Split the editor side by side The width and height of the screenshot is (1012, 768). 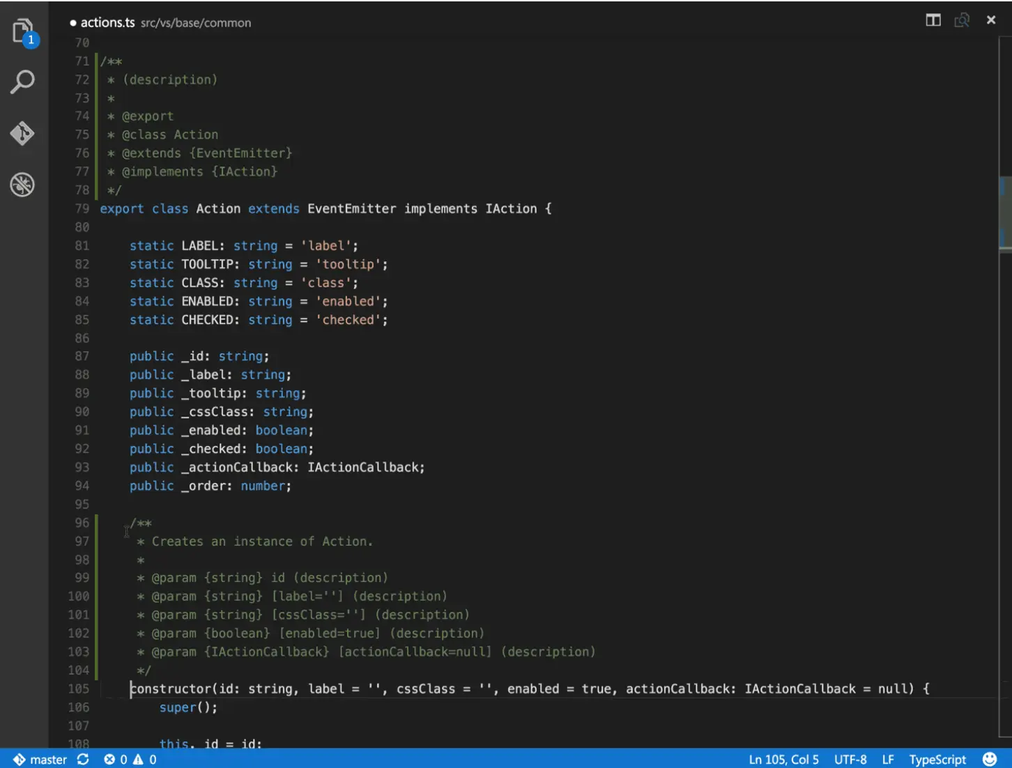click(x=933, y=20)
